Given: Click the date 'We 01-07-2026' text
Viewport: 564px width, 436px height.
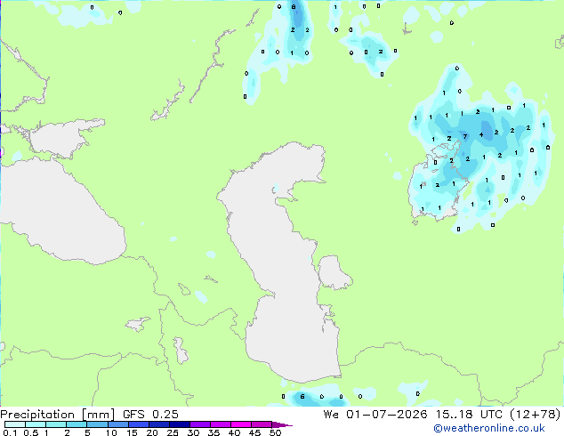Looking at the screenshot, I should (x=375, y=415).
